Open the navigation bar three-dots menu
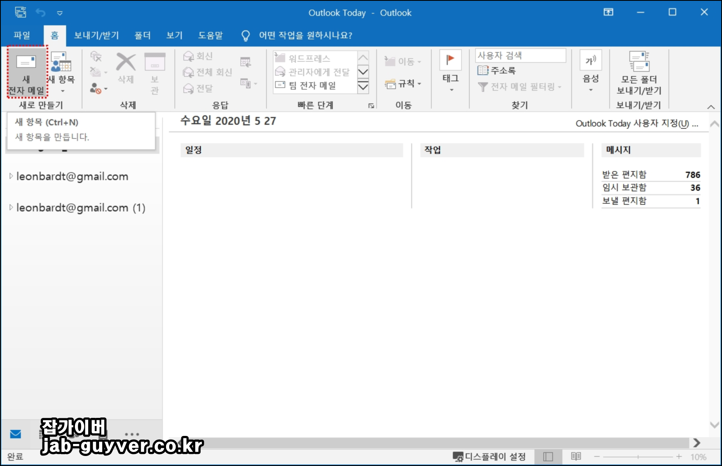The width and height of the screenshot is (722, 466). pyautogui.click(x=132, y=434)
